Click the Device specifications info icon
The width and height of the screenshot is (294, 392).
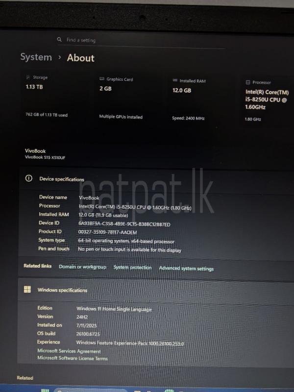click(x=28, y=179)
